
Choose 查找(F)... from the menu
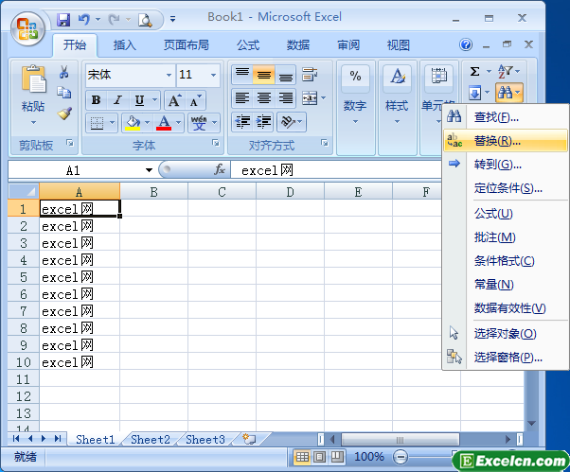tap(505, 117)
